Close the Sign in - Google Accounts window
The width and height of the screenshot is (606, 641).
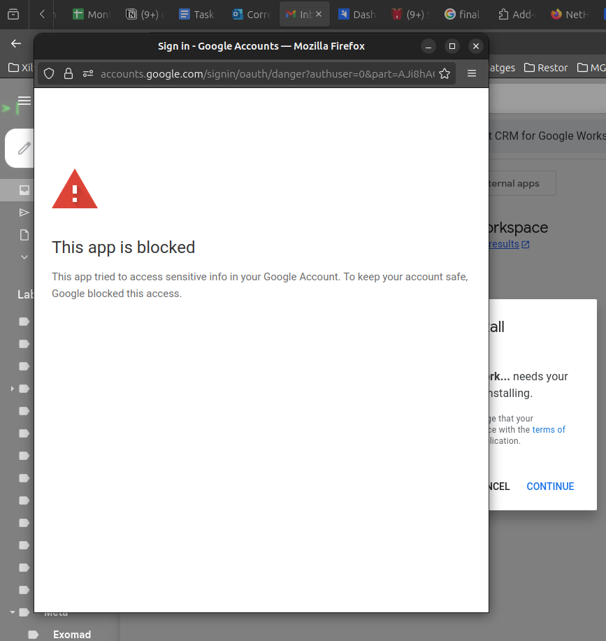[x=476, y=46]
